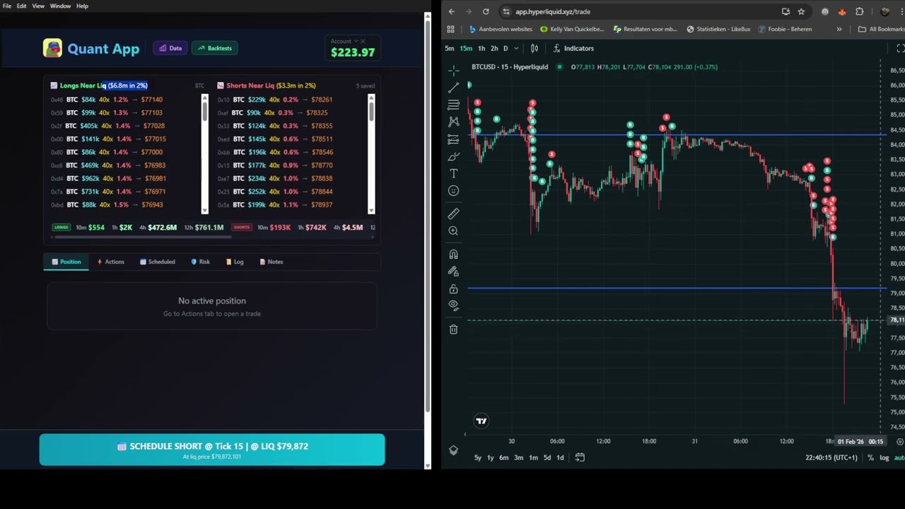Toggle hide all drawings eye icon
The height and width of the screenshot is (509, 905).
coord(453,305)
